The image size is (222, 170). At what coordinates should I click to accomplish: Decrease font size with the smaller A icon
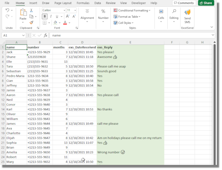tap(74, 16)
